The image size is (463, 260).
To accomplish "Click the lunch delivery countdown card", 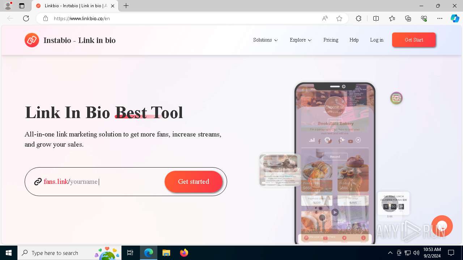I will click(x=394, y=204).
